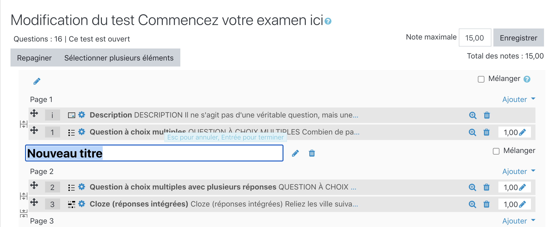Preview question 3 Cloze with the magnifier
Viewport: 552px width, 227px height.
pyautogui.click(x=472, y=204)
